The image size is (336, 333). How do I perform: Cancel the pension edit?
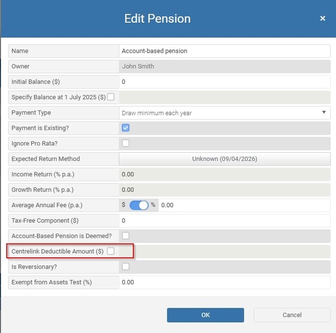[292, 315]
